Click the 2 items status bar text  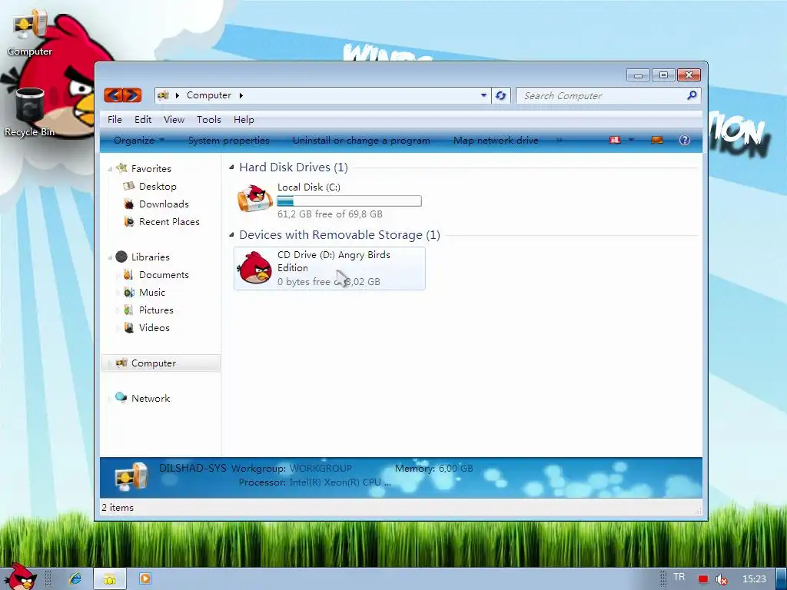click(118, 508)
